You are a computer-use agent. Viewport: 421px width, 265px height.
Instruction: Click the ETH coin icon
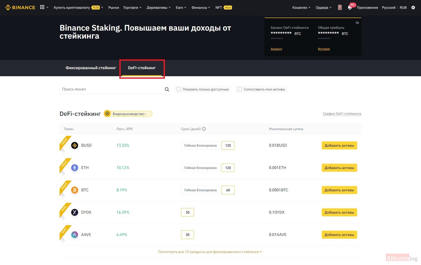point(75,168)
